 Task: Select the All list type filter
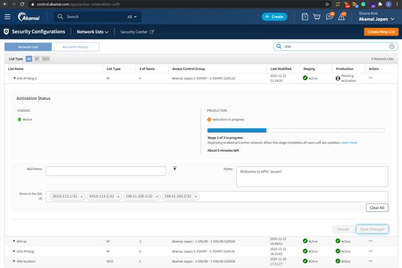(28, 59)
